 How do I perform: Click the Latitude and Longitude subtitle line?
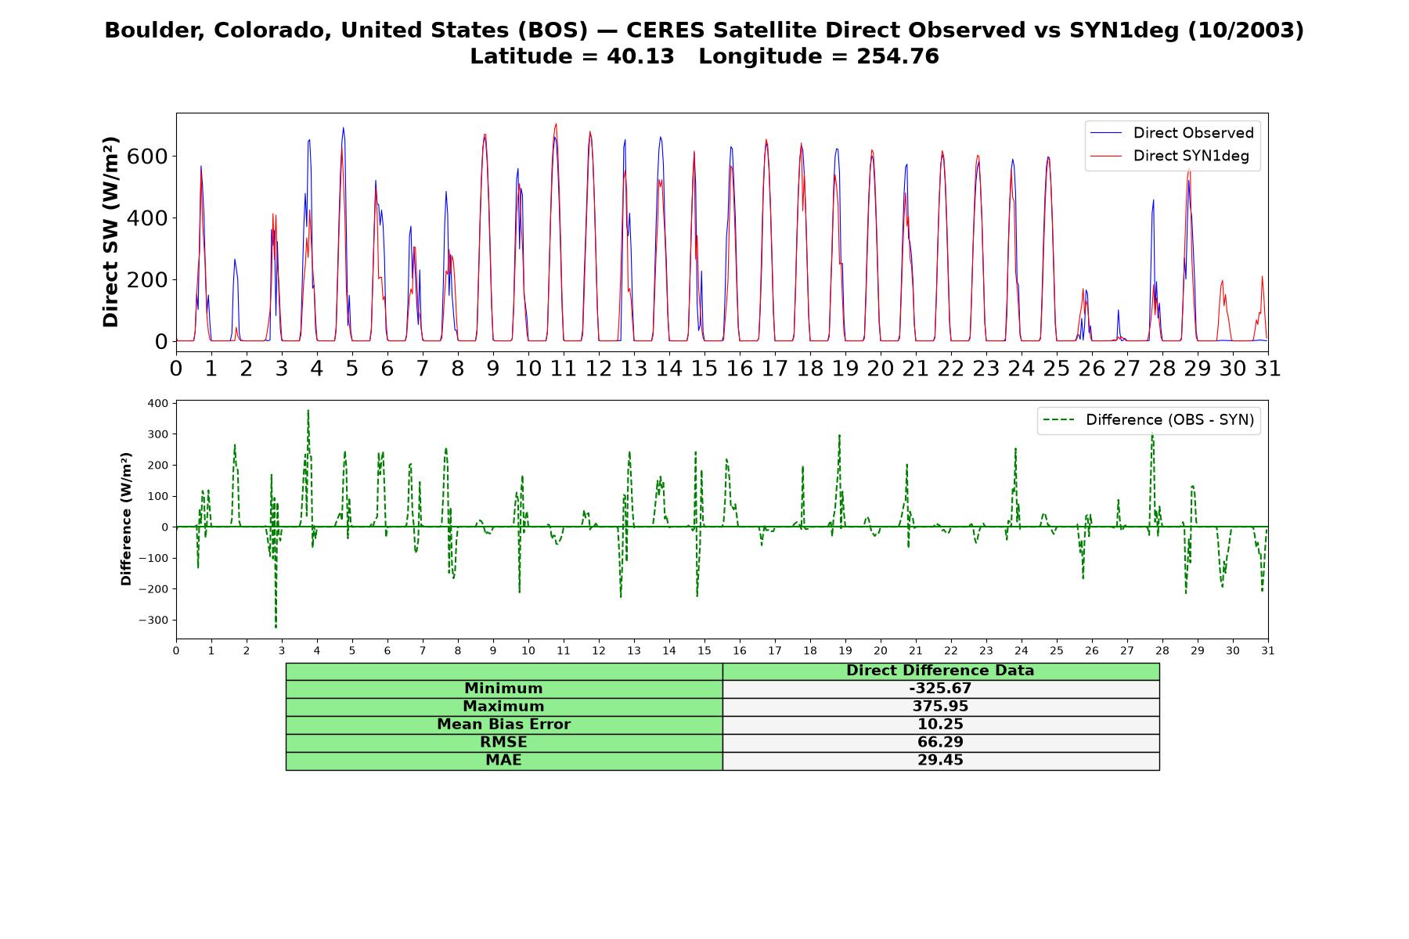coord(704,56)
